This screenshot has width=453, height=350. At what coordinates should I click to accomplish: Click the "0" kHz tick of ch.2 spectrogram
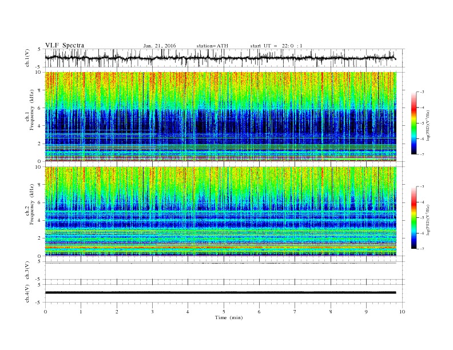tap(40, 256)
